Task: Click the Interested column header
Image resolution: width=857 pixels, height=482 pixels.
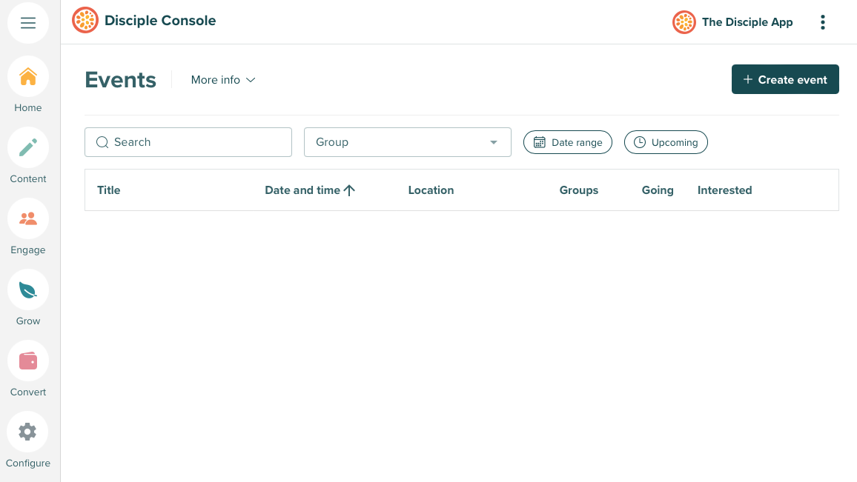Action: (x=725, y=190)
